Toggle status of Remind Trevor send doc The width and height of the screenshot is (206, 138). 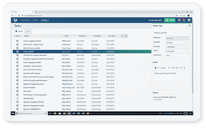[17, 48]
